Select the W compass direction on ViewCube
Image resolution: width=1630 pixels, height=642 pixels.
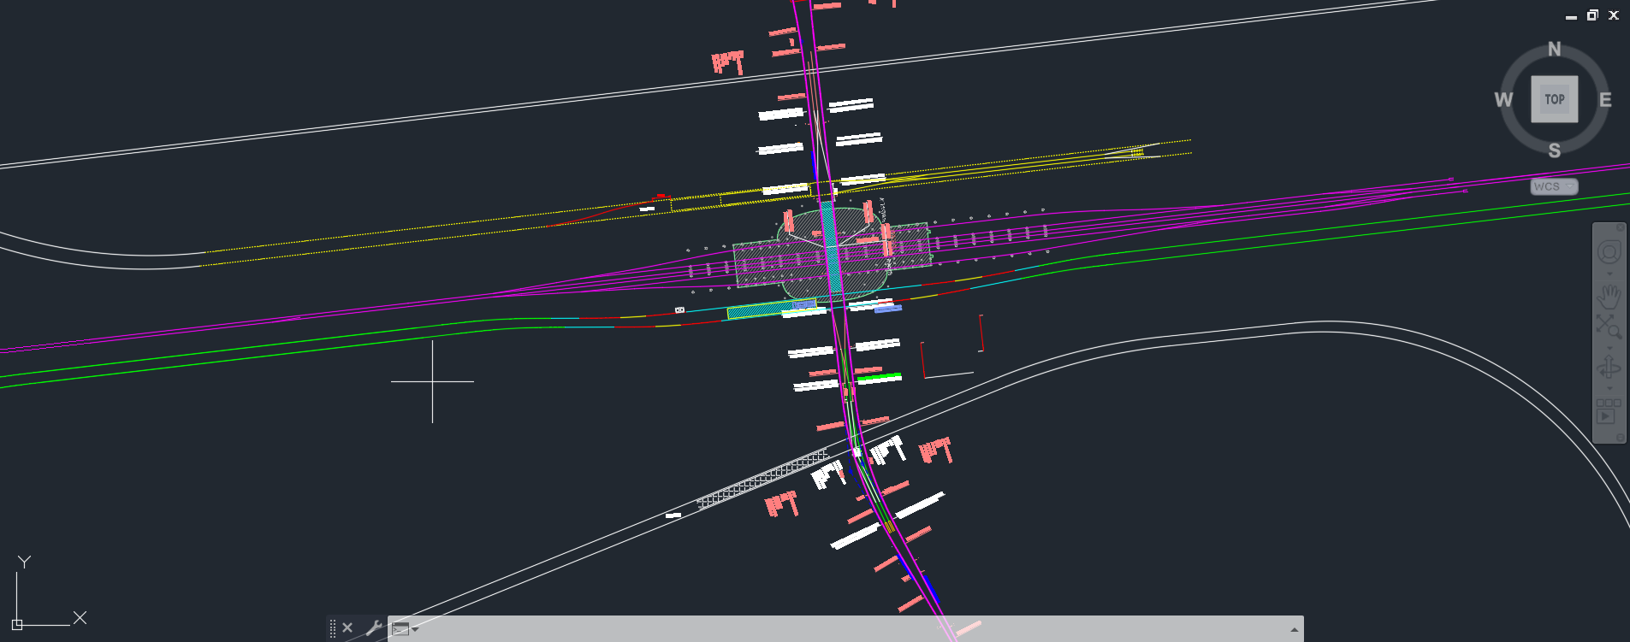pos(1503,100)
